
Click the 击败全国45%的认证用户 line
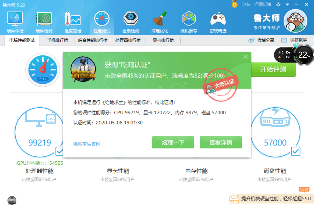[165, 76]
